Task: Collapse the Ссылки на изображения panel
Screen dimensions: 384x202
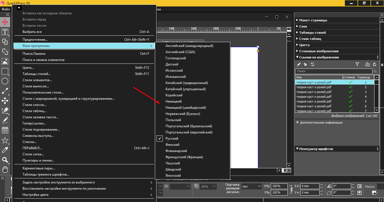Action: coord(297,57)
